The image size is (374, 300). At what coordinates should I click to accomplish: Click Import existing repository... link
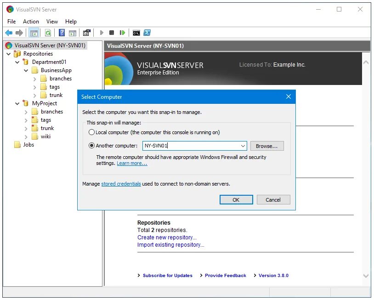[171, 245]
